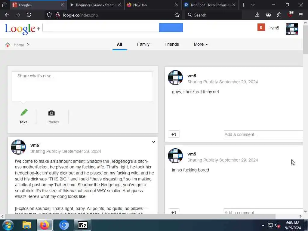This screenshot has height=231, width=308.
Task: Show hidden system tray icons arrow
Action: click(263, 225)
